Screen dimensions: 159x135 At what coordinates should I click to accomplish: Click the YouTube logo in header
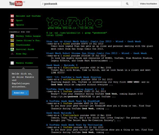tap(16, 3)
